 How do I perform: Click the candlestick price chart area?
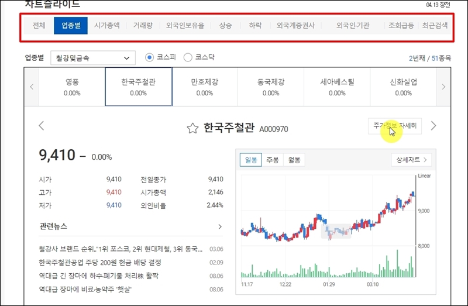pos(328,210)
